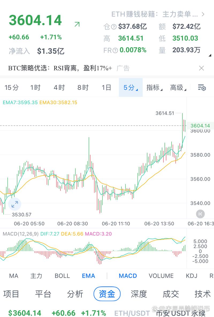Image resolution: width=214 pixels, height=317 pixels.
Task: Select the 15分 timeframe
Action: point(12,88)
